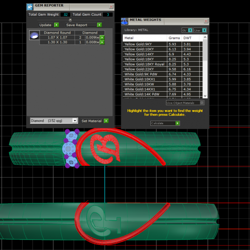Click the green arrow beside Save Report
Image resolution: width=250 pixels, height=250 pixels.
99,25
